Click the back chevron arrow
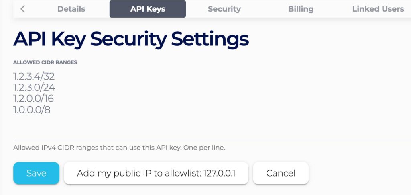 pos(23,9)
